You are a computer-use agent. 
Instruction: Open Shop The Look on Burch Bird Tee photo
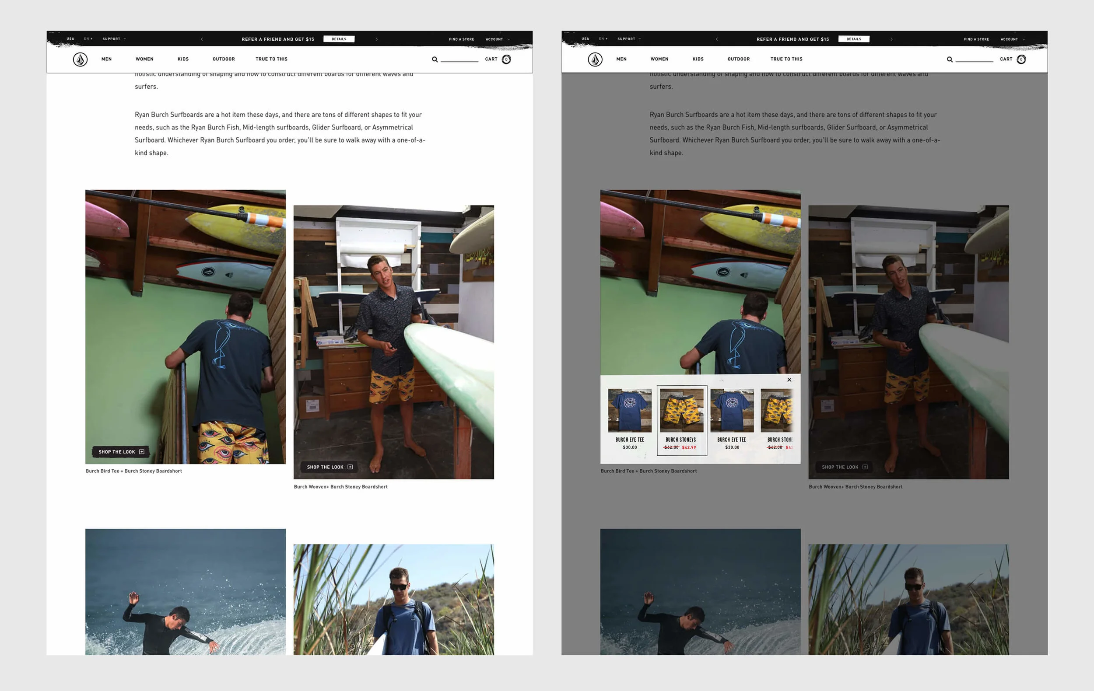pos(121,452)
